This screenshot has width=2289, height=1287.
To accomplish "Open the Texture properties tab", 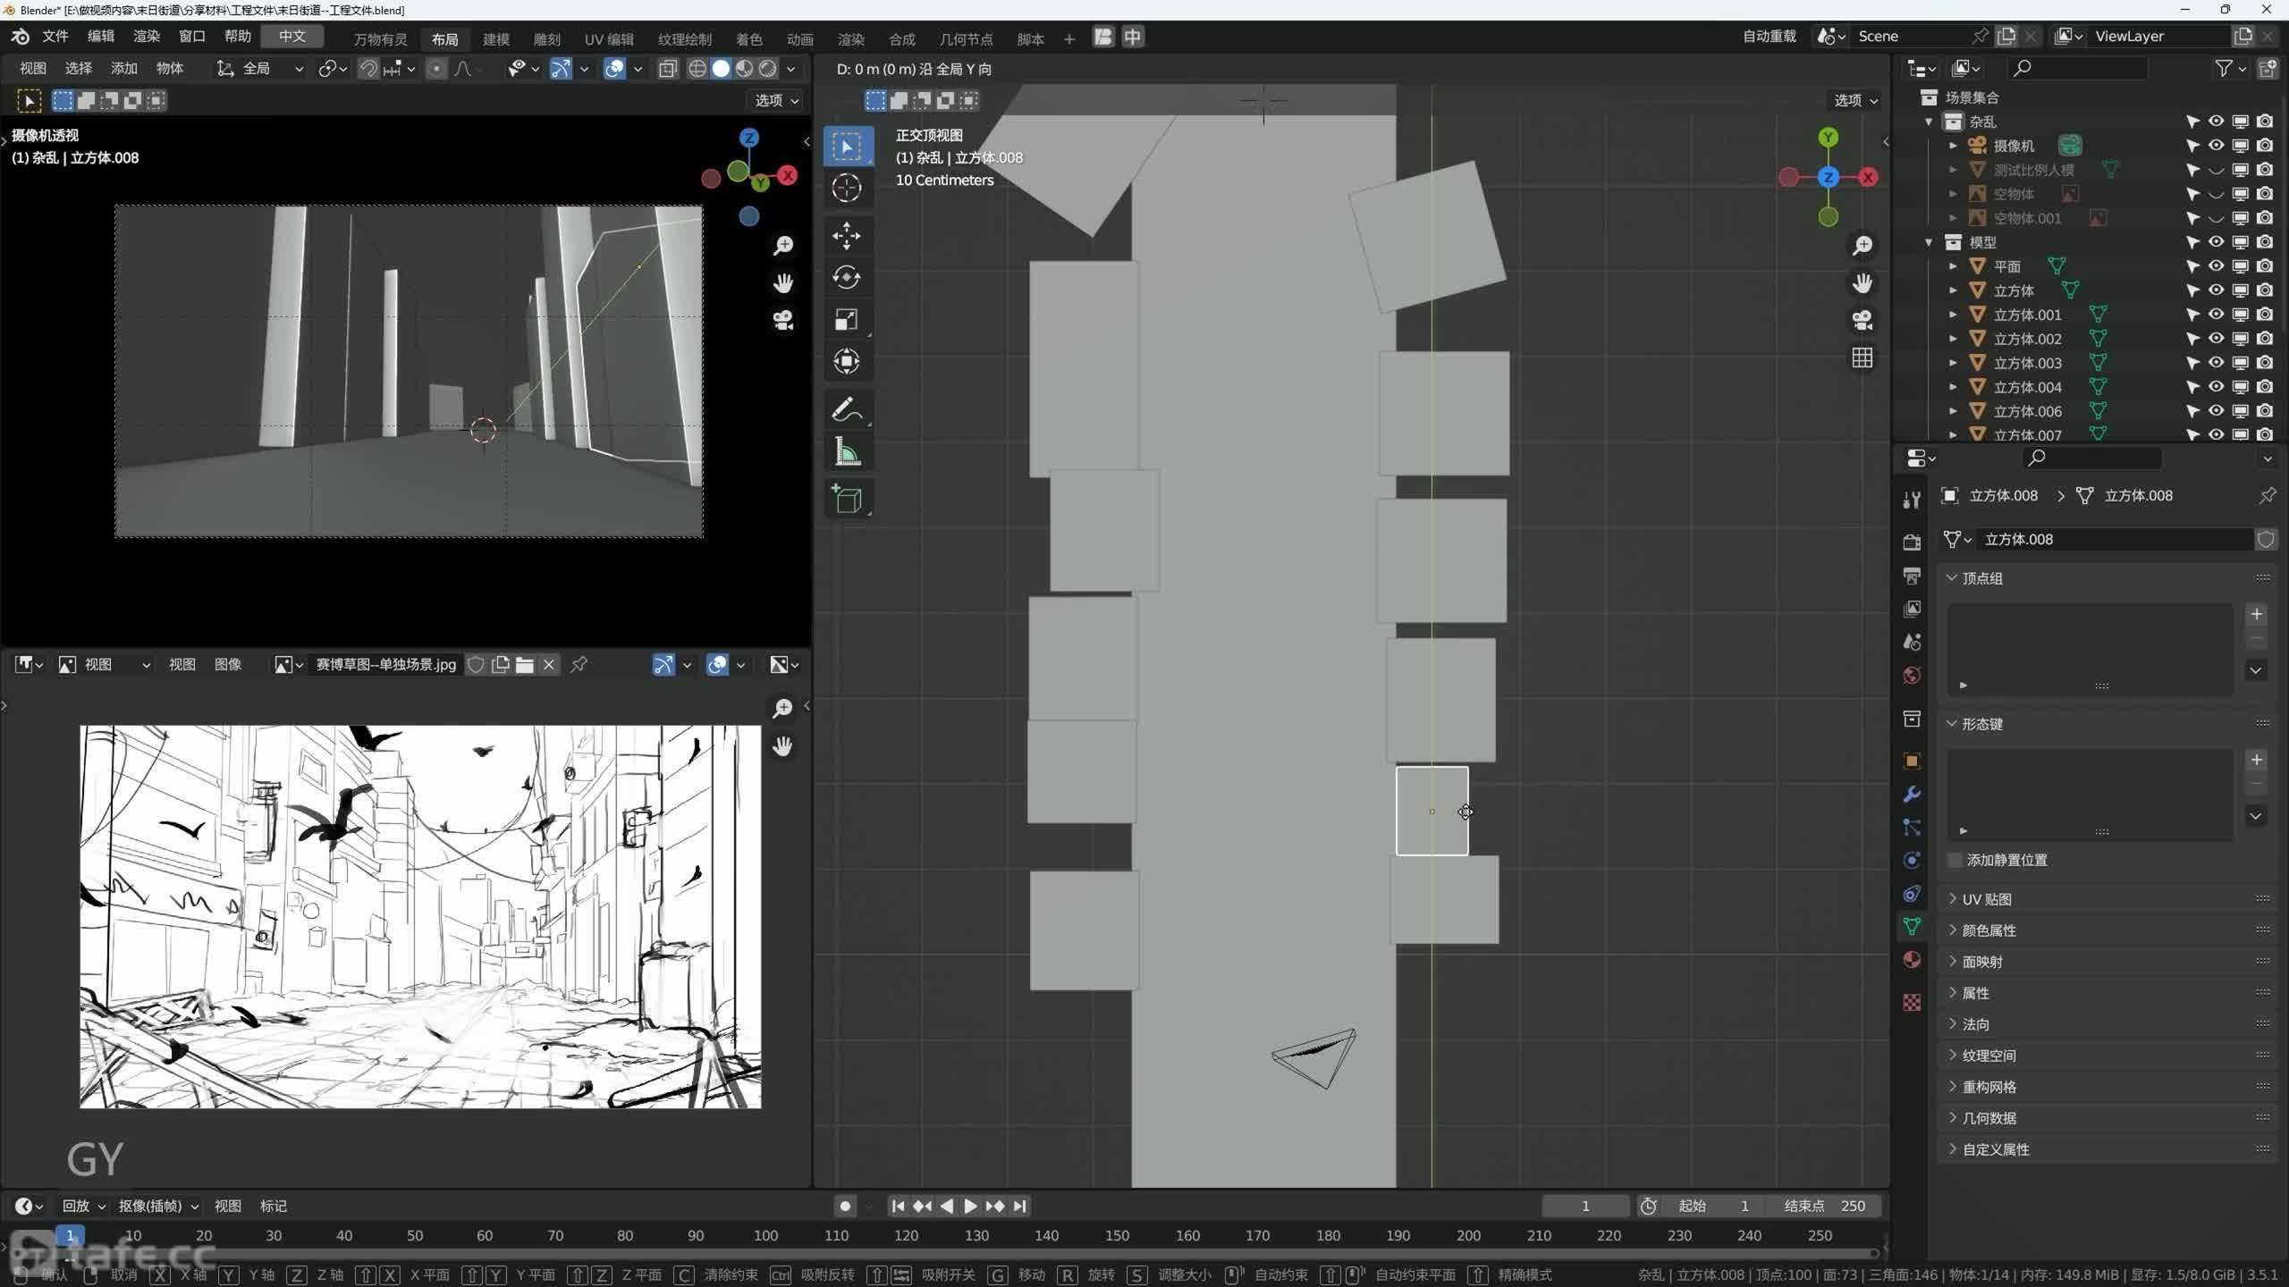I will tap(1912, 1003).
